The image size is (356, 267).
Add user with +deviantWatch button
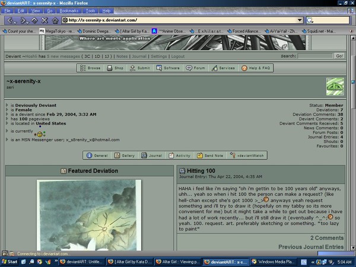click(x=247, y=155)
